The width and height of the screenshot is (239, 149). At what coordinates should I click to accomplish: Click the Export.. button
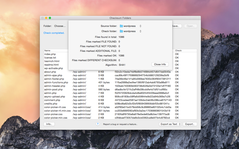pos(190,124)
